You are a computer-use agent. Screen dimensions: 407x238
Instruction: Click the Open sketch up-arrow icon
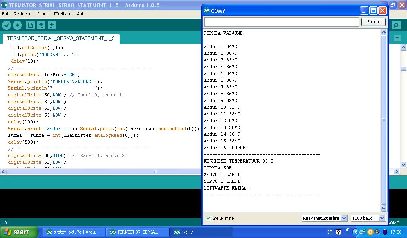pyautogui.click(x=41, y=25)
